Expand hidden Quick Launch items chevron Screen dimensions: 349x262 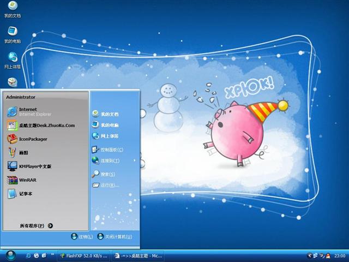[x=51, y=255]
